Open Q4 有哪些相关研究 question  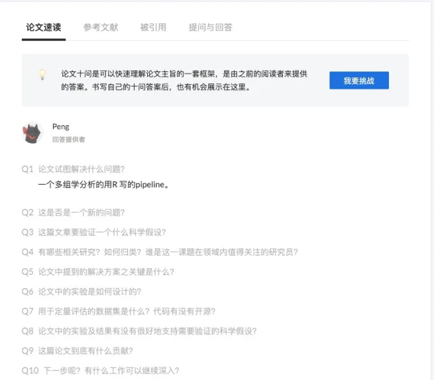point(168,252)
